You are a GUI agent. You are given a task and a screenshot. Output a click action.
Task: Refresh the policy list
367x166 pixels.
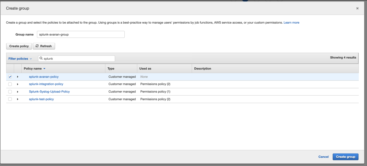(x=44, y=46)
